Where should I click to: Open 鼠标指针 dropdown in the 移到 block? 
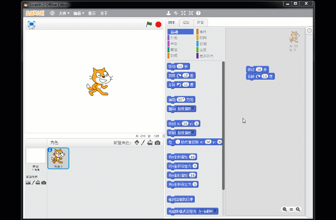[193, 133]
